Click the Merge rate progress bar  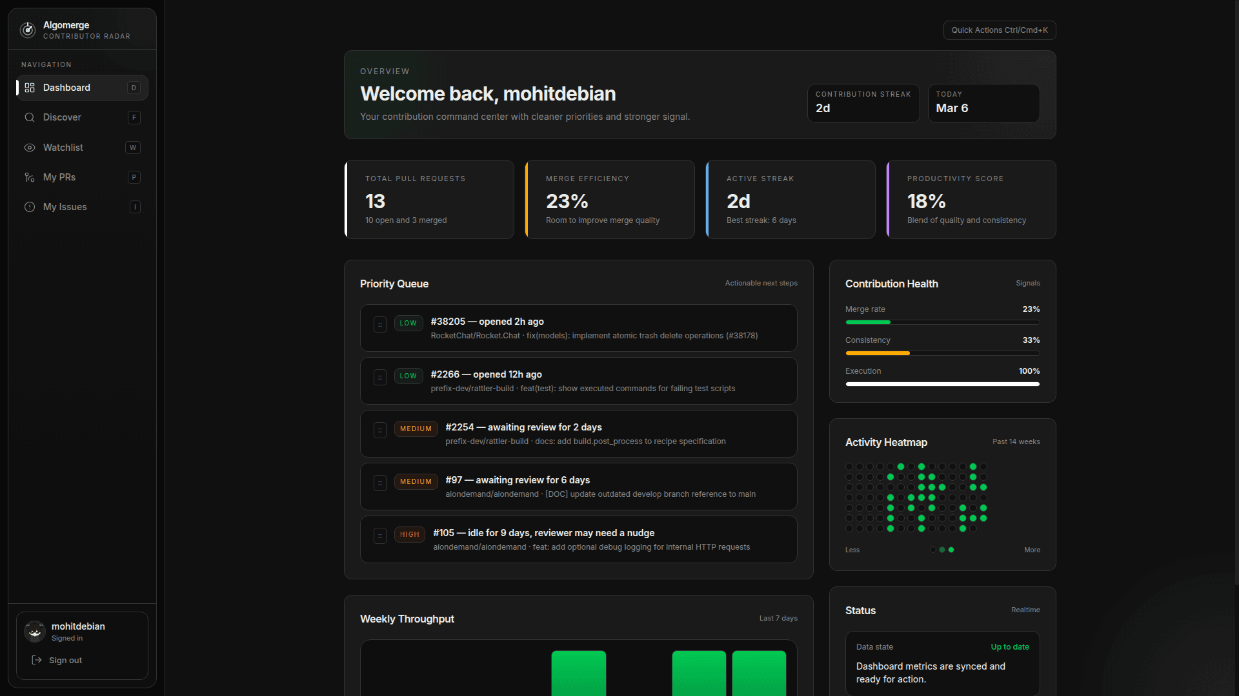pyautogui.click(x=942, y=322)
